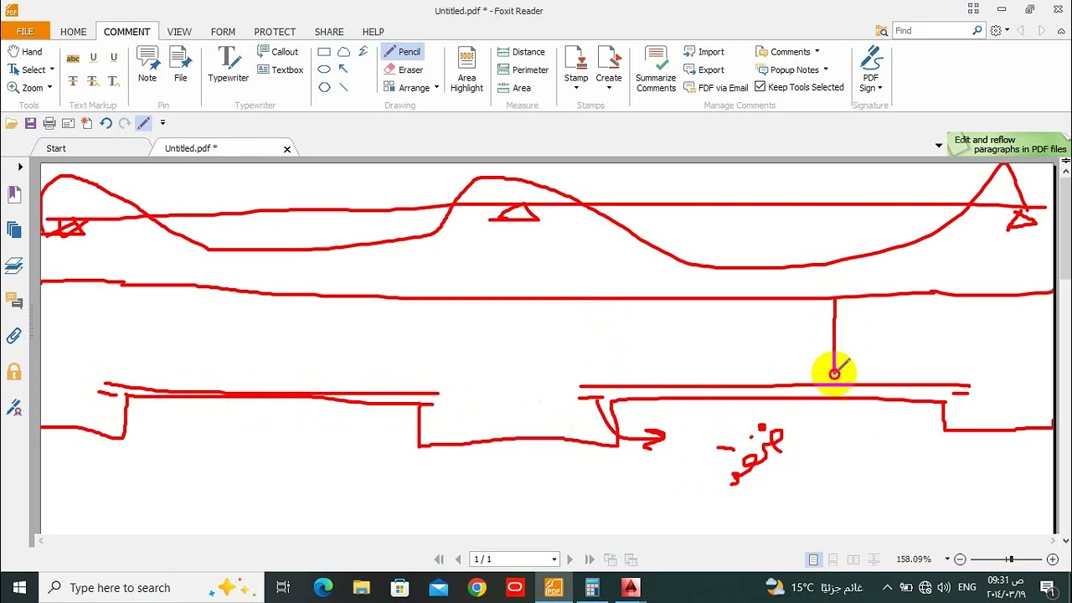Open the Attachments paperclip sidebar panel
1072x603 pixels.
pyautogui.click(x=14, y=336)
